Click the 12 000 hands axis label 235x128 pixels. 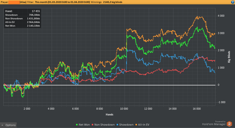[x=148, y=109]
